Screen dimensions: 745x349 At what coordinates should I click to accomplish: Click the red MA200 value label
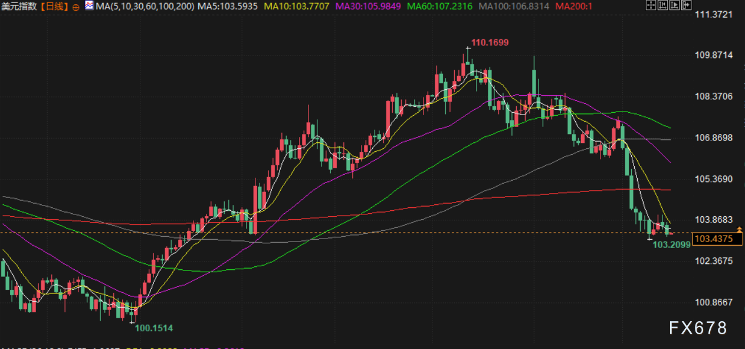(x=573, y=6)
